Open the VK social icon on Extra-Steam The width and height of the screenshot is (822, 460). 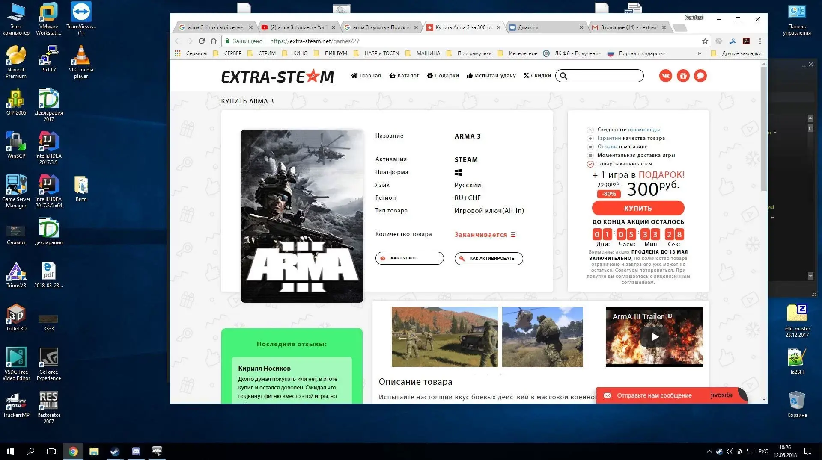665,76
